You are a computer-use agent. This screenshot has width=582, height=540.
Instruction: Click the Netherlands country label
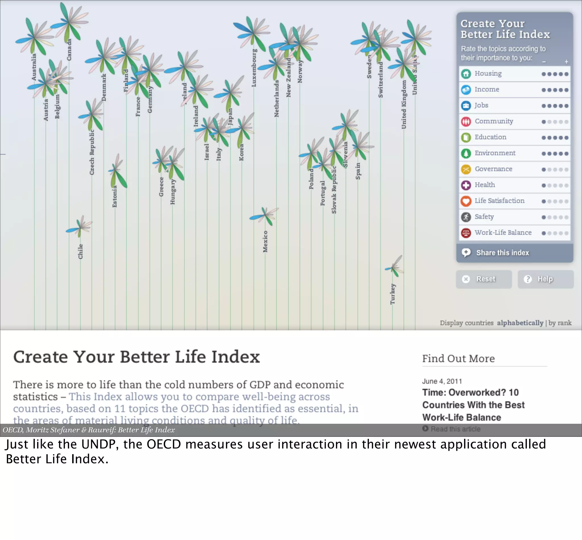tap(277, 98)
